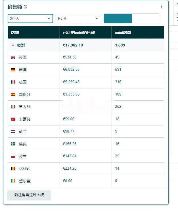Viewport: 178px width, 211px height.
Task: Click the Italy item count 252
Action: point(118,106)
